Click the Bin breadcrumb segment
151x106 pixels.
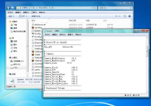tap(53, 8)
